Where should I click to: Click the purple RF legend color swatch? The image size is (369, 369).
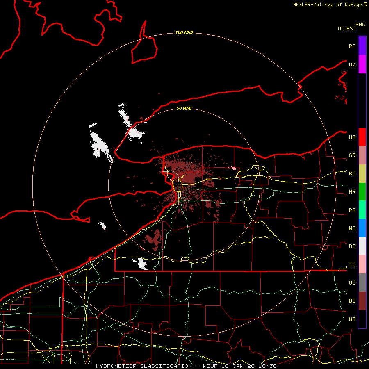click(362, 46)
